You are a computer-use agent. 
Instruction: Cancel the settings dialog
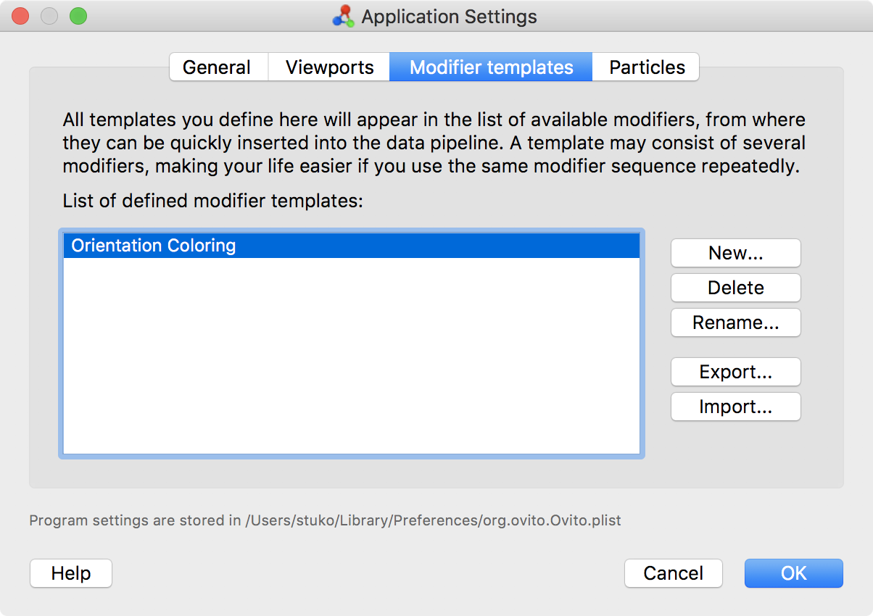coord(673,573)
